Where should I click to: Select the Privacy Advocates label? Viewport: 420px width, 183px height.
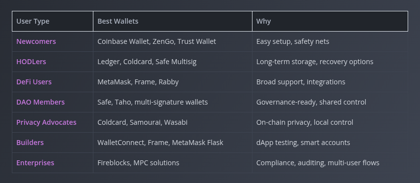point(46,122)
